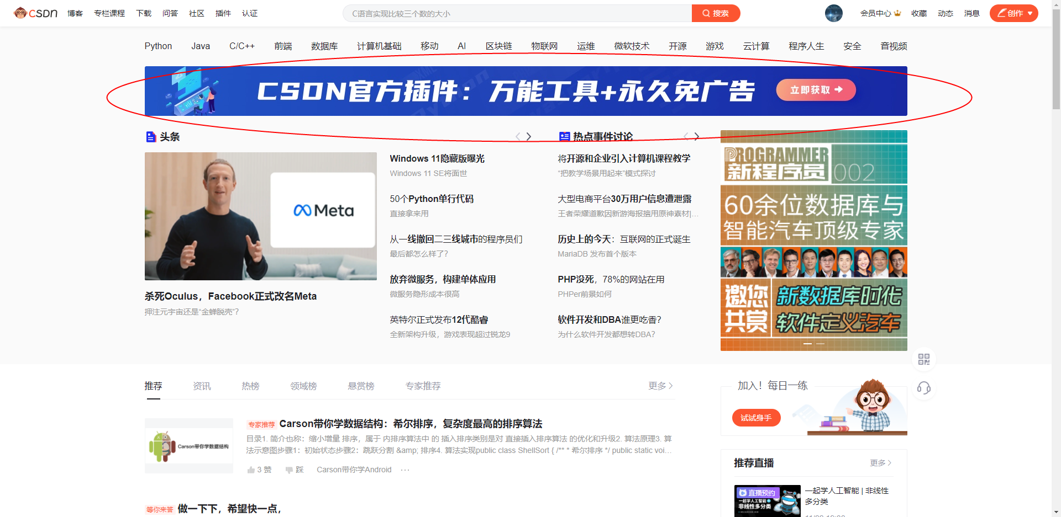The width and height of the screenshot is (1061, 517).
Task: Click the thumbs-down 踩 icon
Action: click(289, 470)
